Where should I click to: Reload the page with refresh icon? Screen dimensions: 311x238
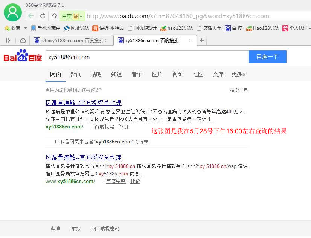43,16
